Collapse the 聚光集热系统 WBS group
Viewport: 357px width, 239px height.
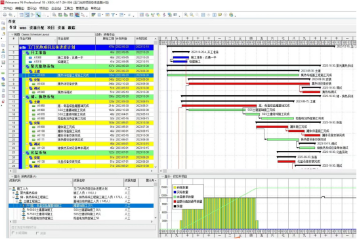coord(24,66)
